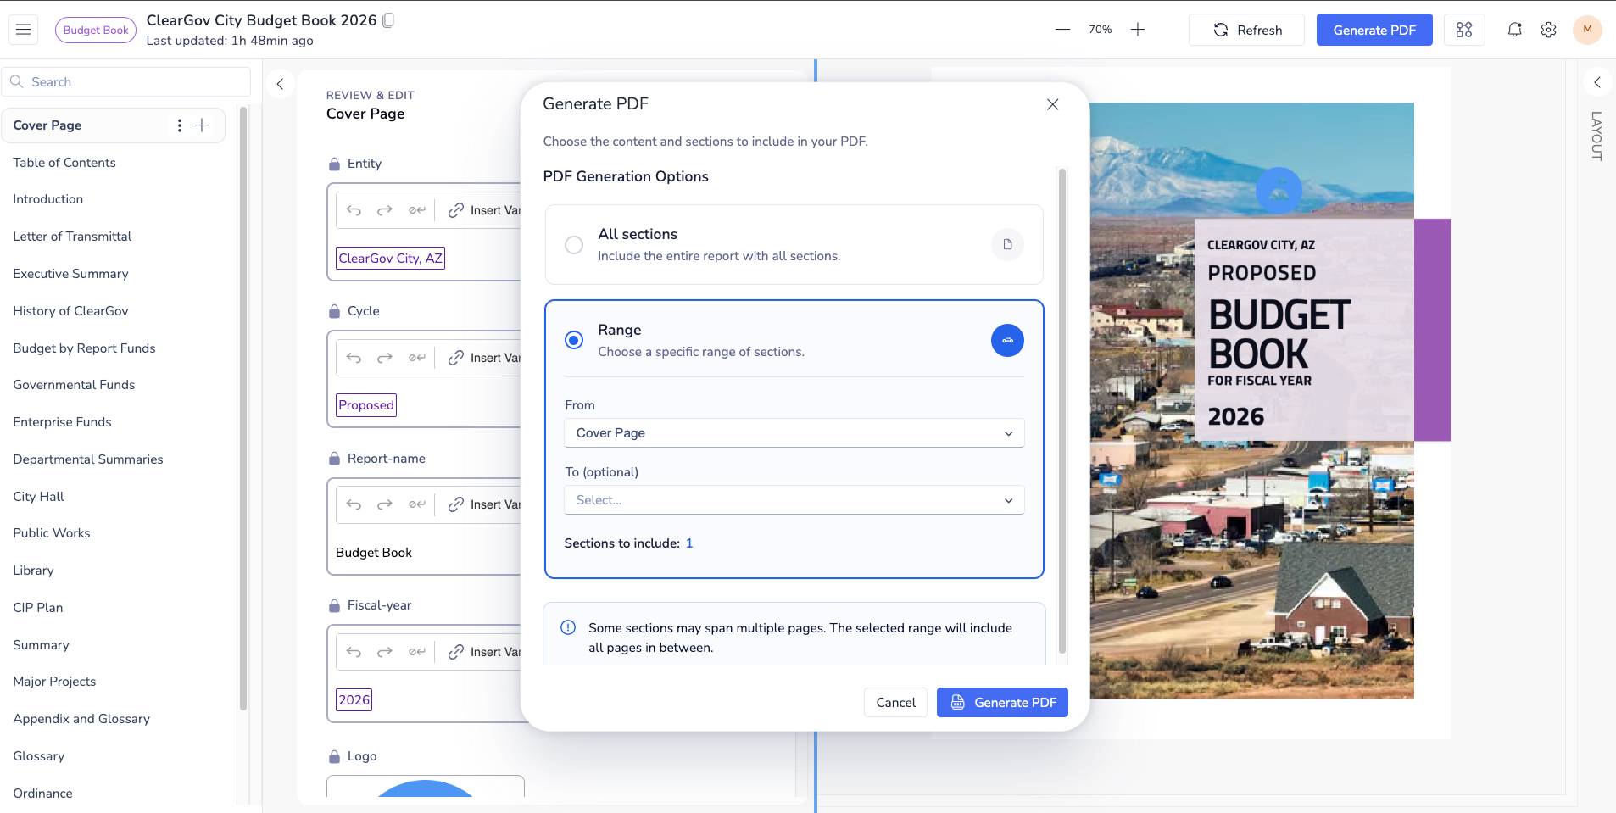The height and width of the screenshot is (813, 1616).
Task: Click the sections list scrollbar
Action: tap(243, 407)
